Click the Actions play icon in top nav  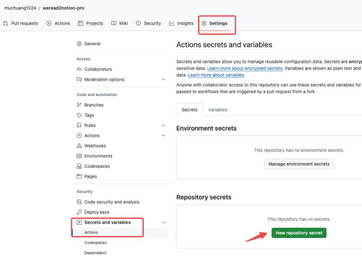[x=49, y=23]
